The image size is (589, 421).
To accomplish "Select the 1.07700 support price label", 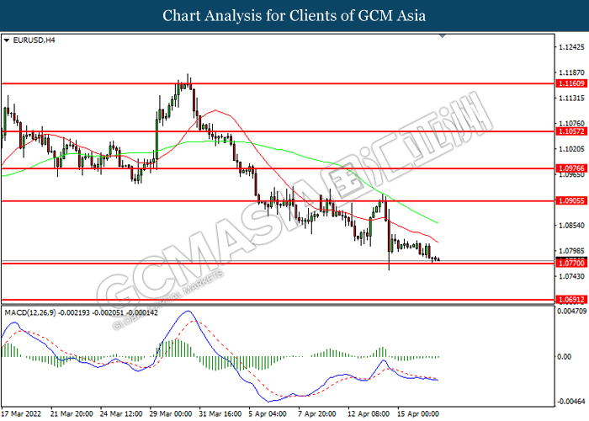I will [570, 263].
